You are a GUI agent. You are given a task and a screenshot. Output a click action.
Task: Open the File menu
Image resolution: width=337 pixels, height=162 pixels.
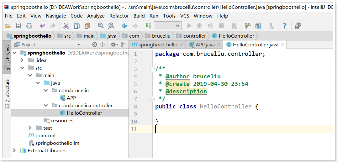(8, 16)
